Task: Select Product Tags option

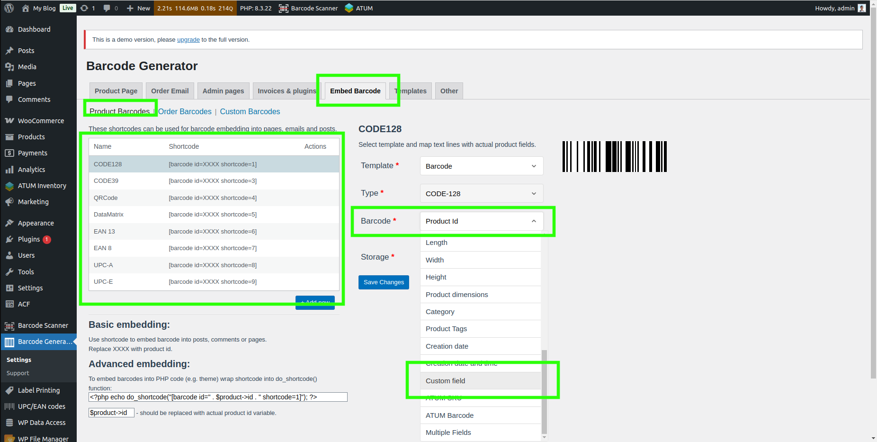Action: (480, 329)
